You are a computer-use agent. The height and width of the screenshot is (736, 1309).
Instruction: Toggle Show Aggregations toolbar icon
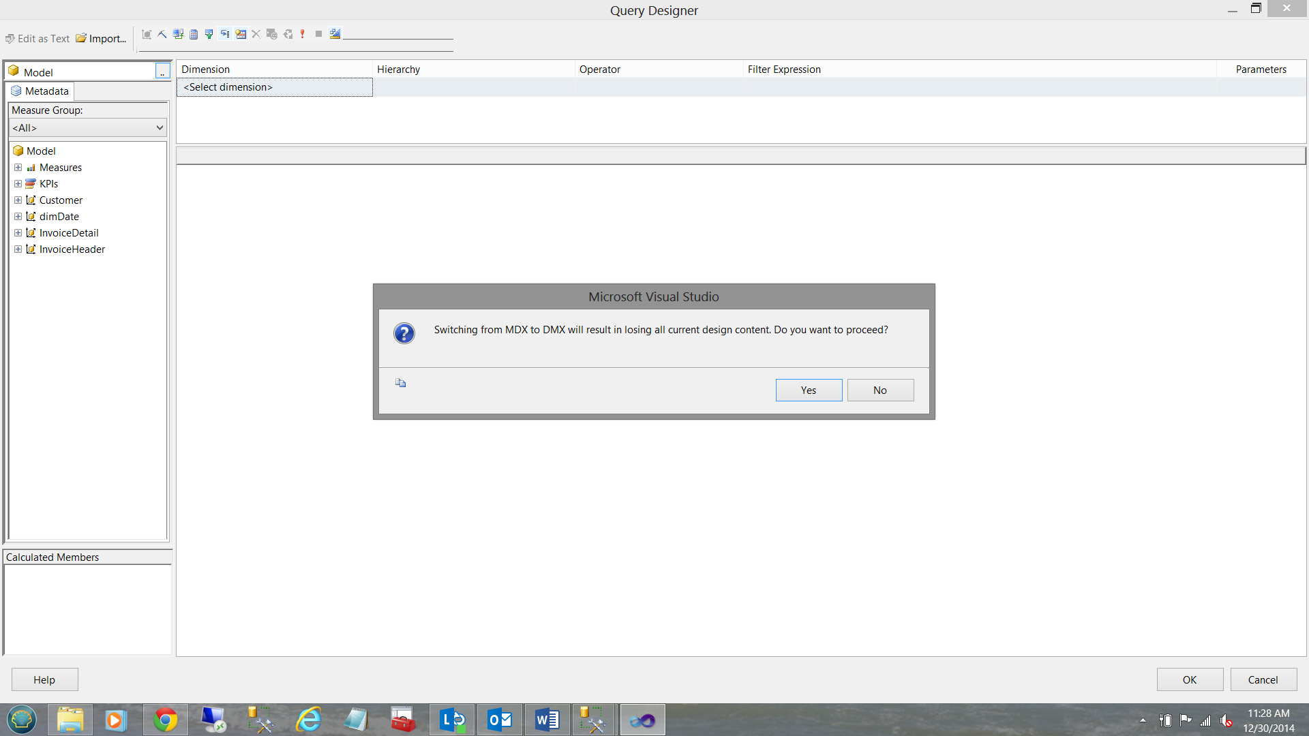point(241,34)
